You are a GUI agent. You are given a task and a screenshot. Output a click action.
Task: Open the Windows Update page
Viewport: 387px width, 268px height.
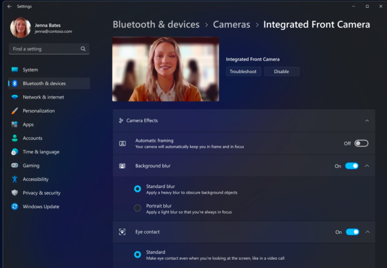coord(49,206)
